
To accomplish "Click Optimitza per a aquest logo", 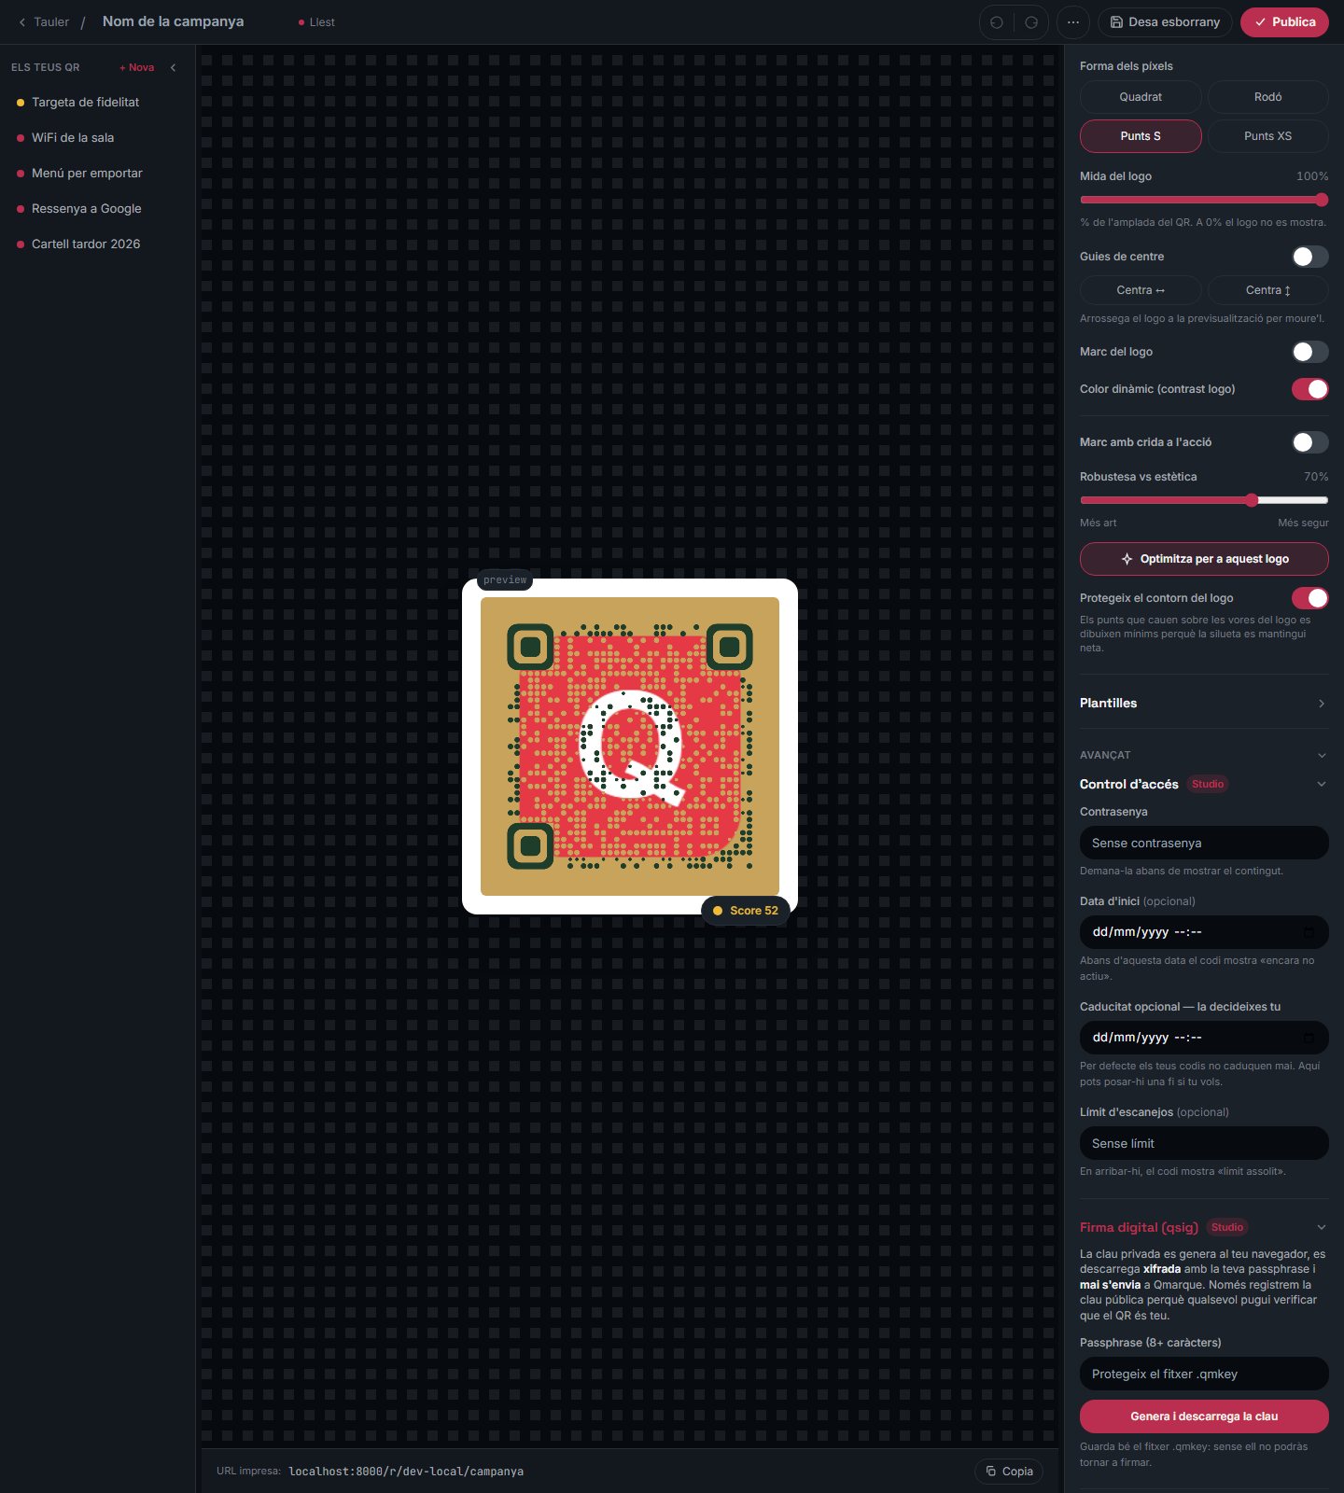I will click(1204, 559).
